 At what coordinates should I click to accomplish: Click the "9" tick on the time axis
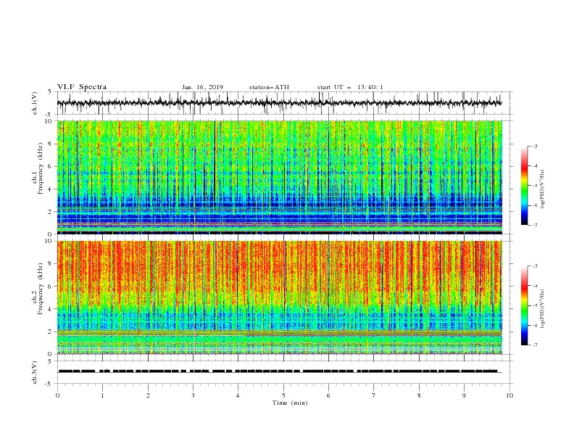[464, 395]
